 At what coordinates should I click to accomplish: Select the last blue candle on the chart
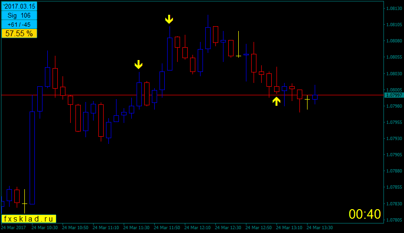(x=315, y=97)
